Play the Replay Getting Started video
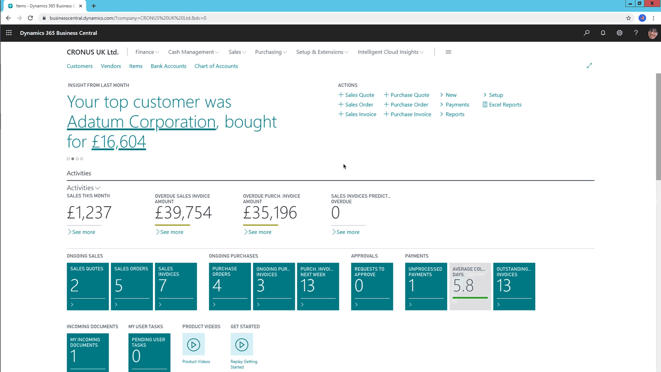The height and width of the screenshot is (372, 661). (242, 344)
